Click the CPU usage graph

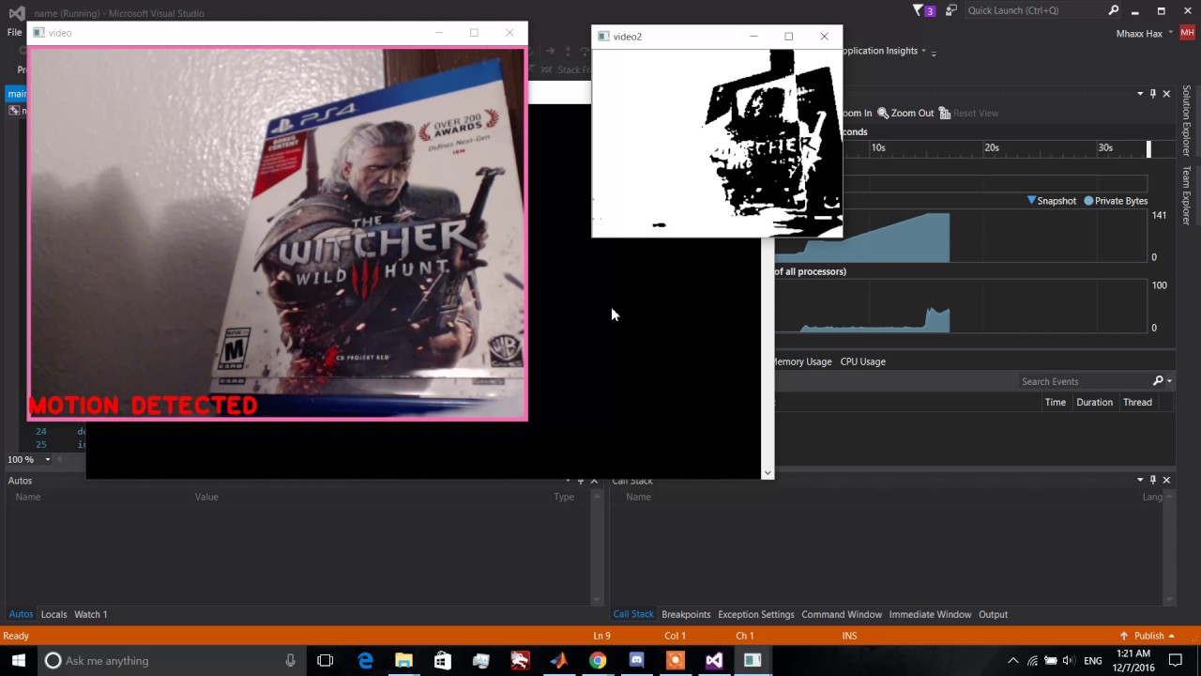pyautogui.click(x=961, y=306)
